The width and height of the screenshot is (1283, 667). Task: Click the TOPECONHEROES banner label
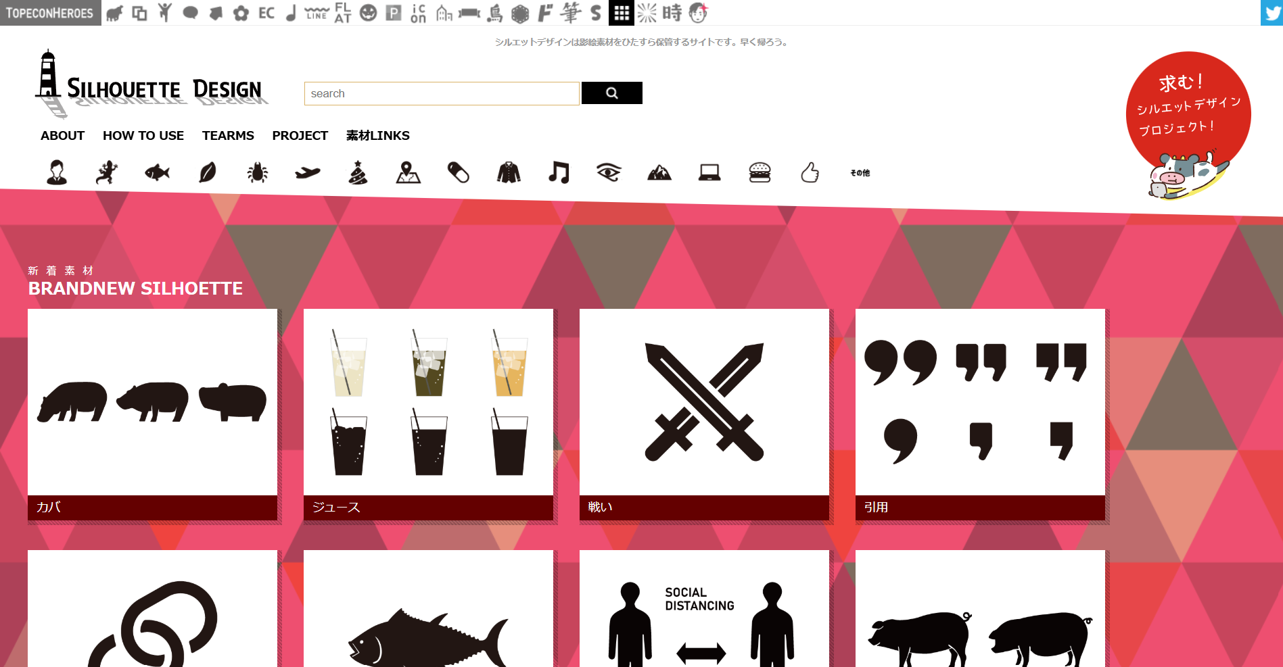tap(50, 13)
